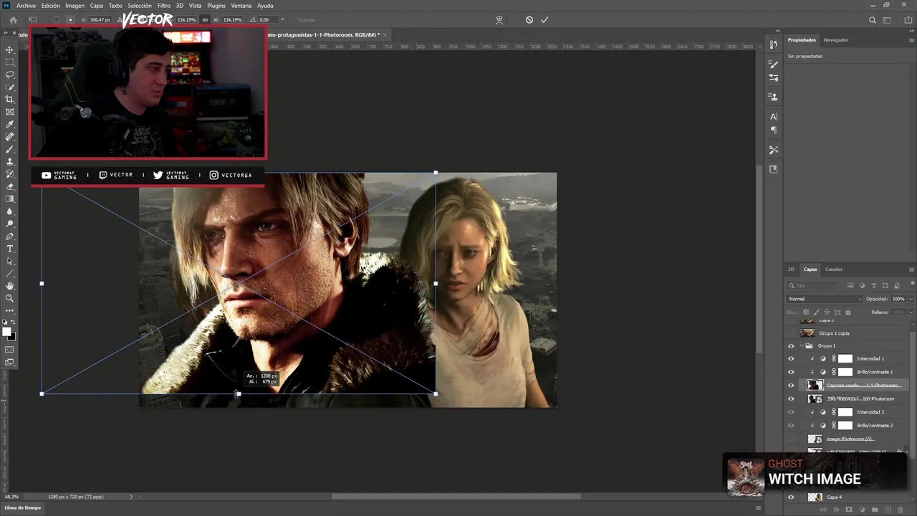Collapse the right panels with double arrows
The height and width of the screenshot is (516, 917).
click(910, 32)
